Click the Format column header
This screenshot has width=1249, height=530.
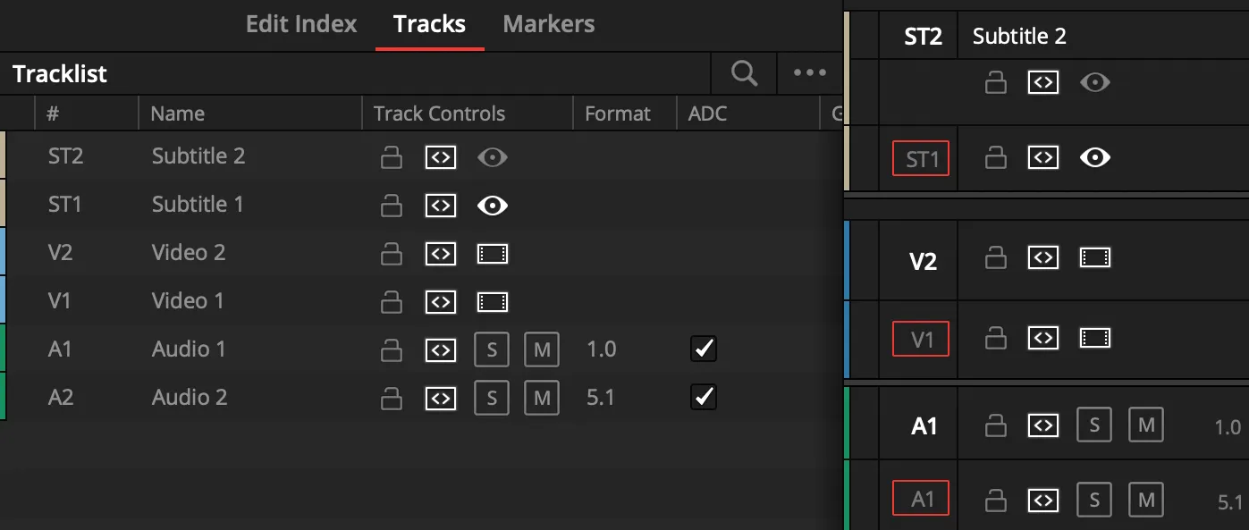click(x=618, y=114)
